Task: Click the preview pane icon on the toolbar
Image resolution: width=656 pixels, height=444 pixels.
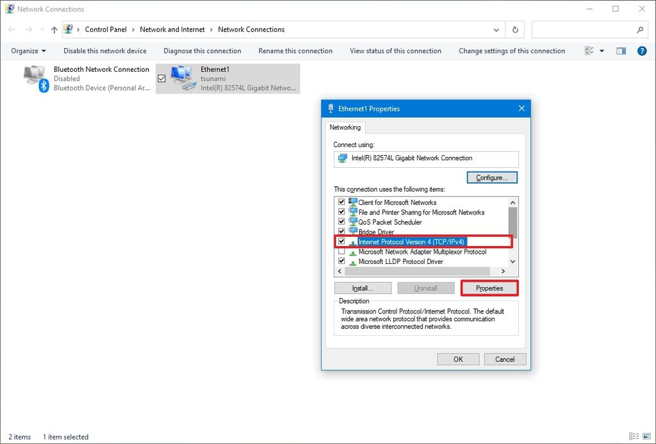Action: click(x=621, y=51)
